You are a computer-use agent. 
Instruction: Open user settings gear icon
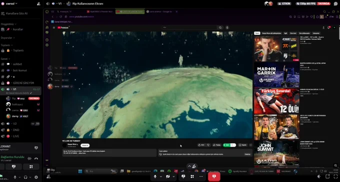click(36, 177)
